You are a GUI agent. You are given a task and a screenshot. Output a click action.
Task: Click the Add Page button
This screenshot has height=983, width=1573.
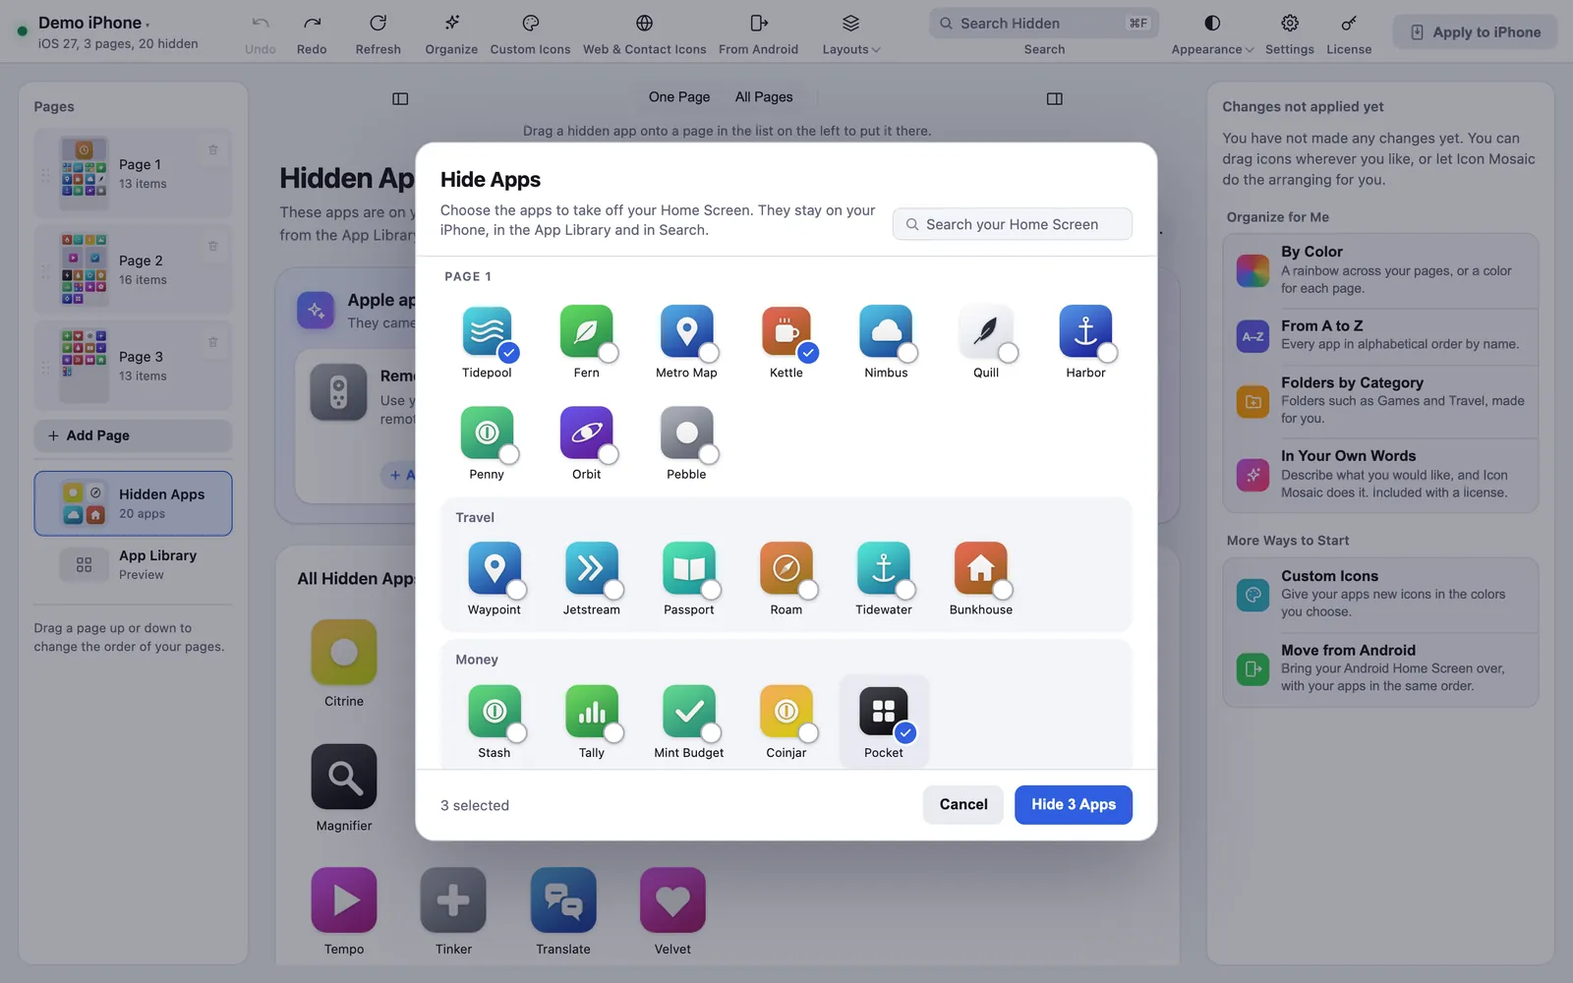(x=134, y=435)
